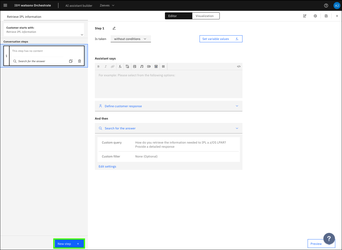The width and height of the screenshot is (342, 250).
Task: Duplicate step 1 in Conversation steps
Action: coord(71,61)
